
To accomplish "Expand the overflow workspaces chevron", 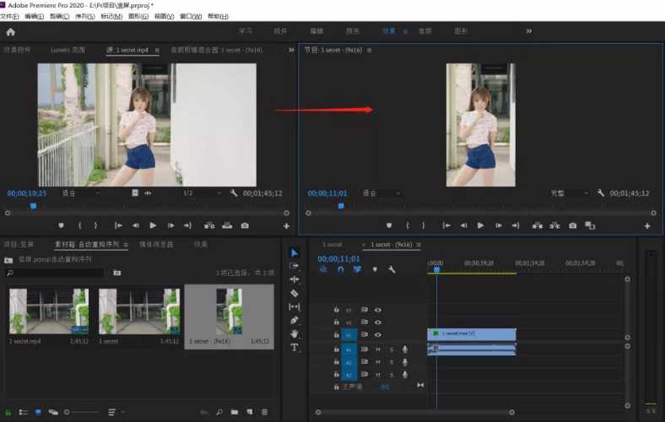I will click(529, 31).
